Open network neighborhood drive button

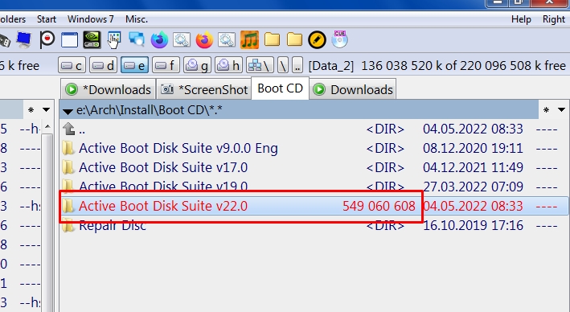click(x=260, y=66)
